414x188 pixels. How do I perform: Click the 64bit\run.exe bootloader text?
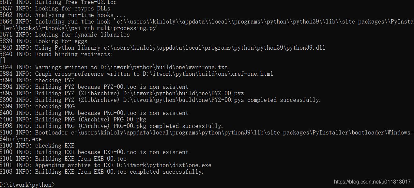click(x=21, y=139)
